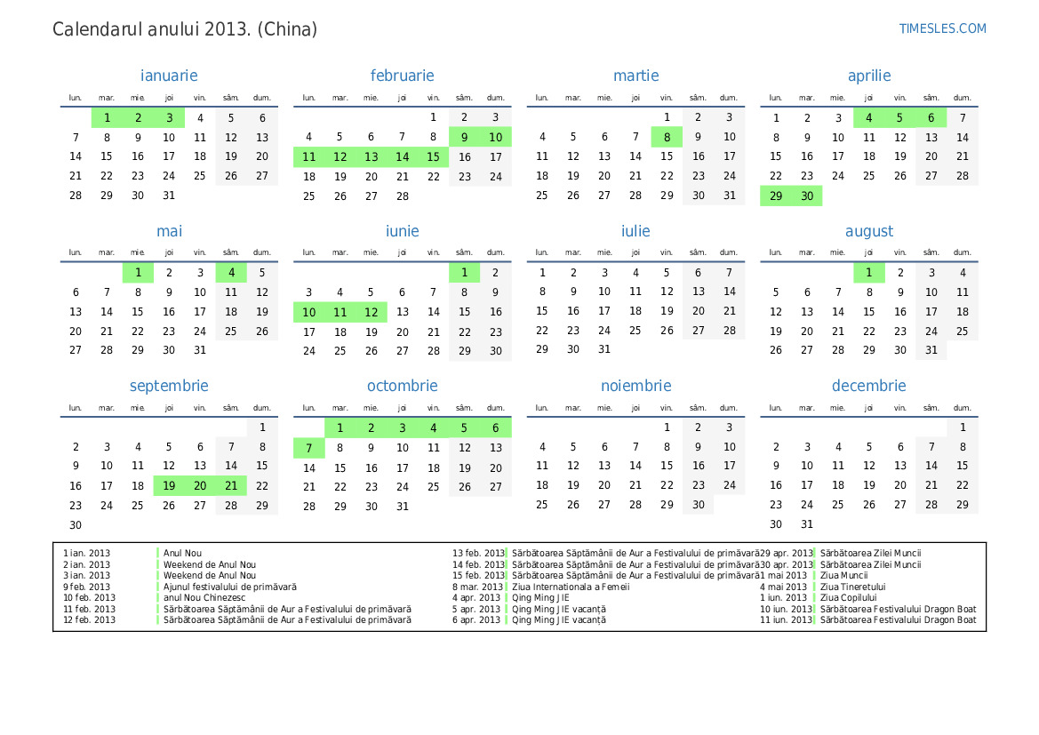Select September 19 highlighted date
Image resolution: width=1039 pixels, height=735 pixels.
pyautogui.click(x=169, y=486)
